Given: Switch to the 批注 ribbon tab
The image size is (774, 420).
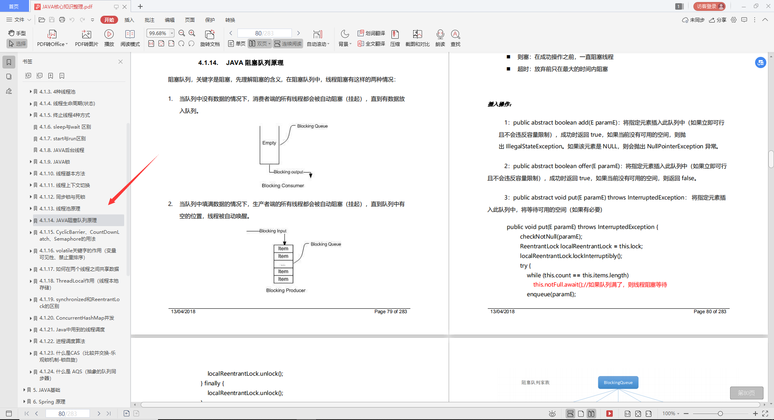Looking at the screenshot, I should click(x=150, y=20).
